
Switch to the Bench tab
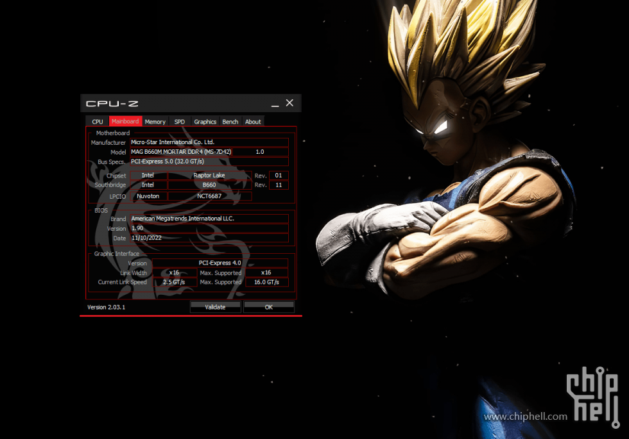230,121
